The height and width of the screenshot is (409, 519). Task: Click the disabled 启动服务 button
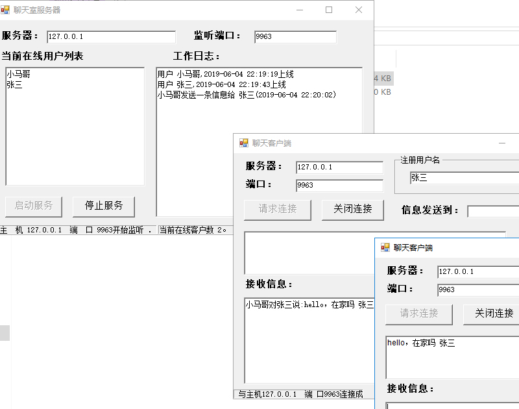pos(34,206)
